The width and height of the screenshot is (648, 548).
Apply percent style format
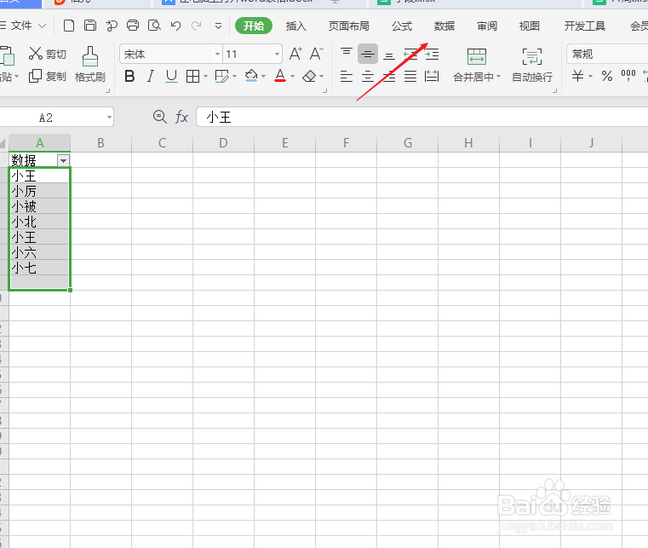(x=606, y=76)
